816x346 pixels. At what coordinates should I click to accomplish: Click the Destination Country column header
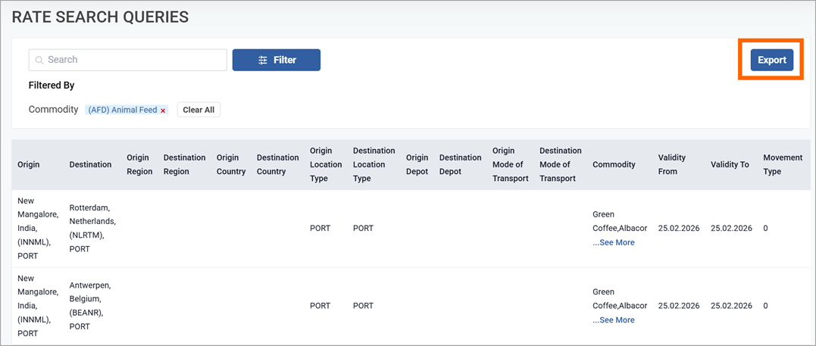click(278, 164)
